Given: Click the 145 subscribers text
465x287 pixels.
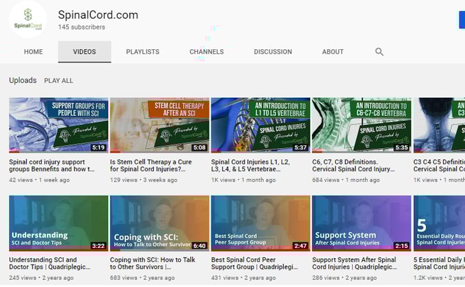Looking at the screenshot, I should pyautogui.click(x=81, y=27).
